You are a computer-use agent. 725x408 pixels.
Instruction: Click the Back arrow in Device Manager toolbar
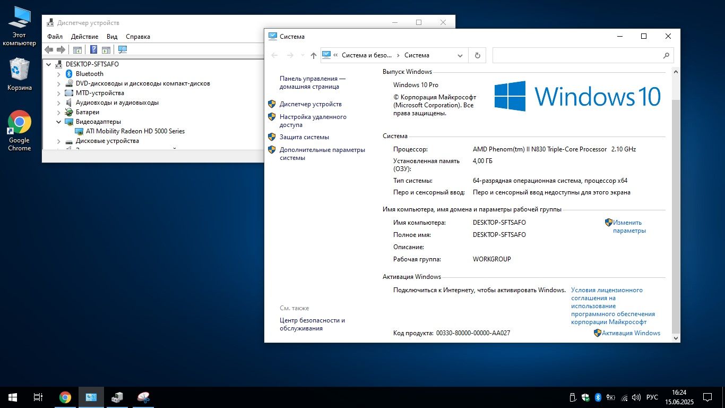coord(49,49)
